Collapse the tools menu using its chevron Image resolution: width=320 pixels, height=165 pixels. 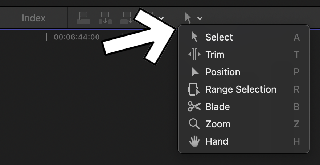click(200, 18)
